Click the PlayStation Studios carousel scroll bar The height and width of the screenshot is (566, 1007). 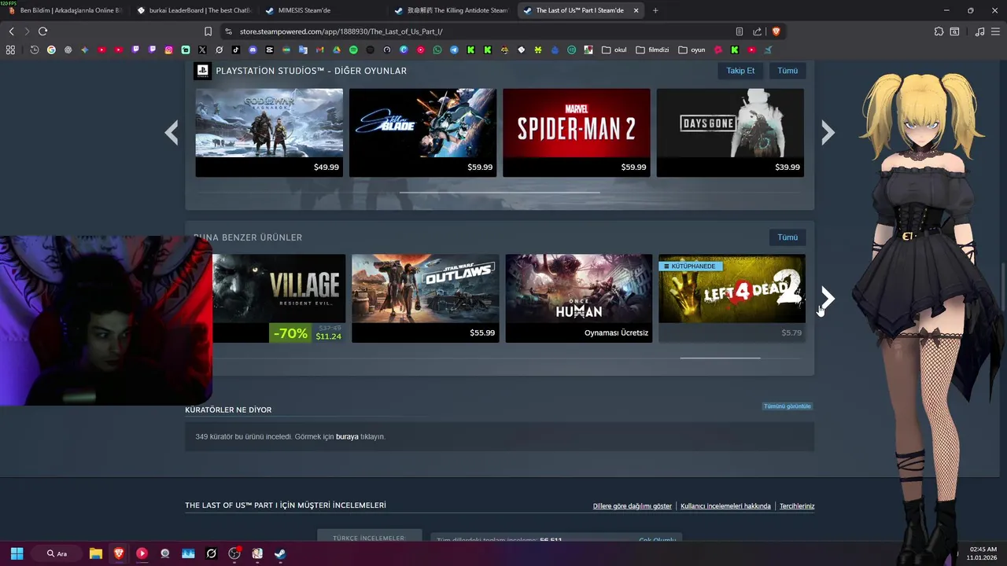pos(500,192)
